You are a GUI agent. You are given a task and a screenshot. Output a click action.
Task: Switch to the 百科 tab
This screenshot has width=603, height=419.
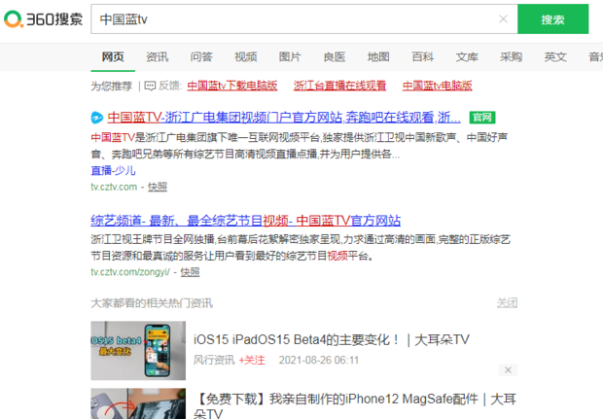pyautogui.click(x=423, y=57)
